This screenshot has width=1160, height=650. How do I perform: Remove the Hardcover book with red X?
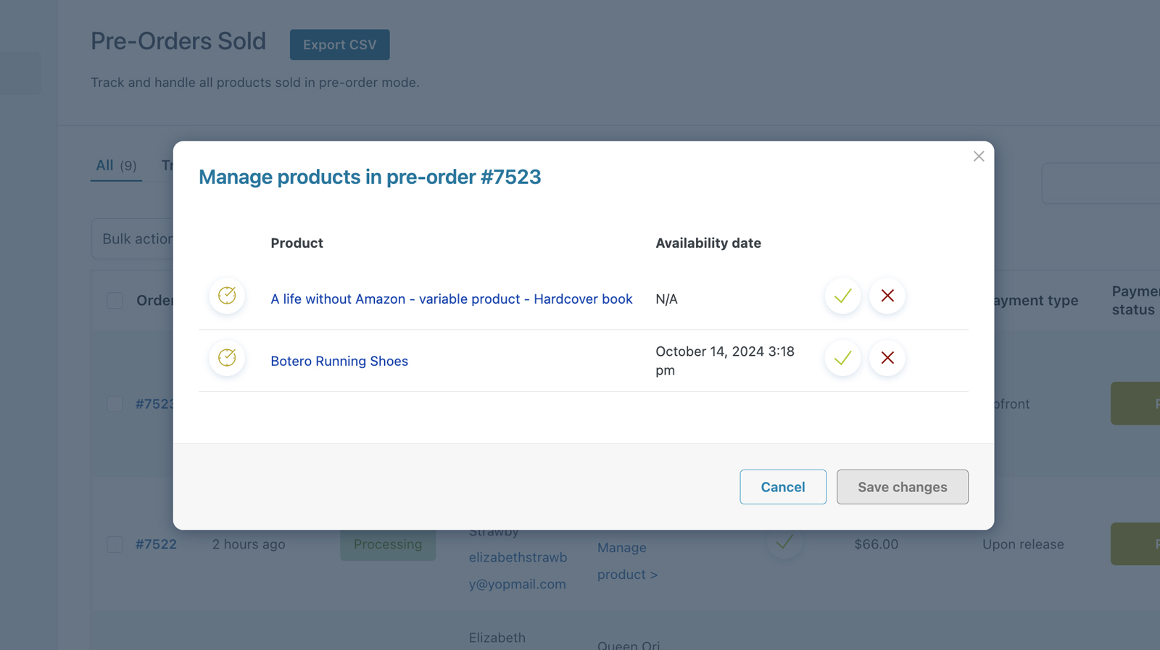[x=887, y=296]
